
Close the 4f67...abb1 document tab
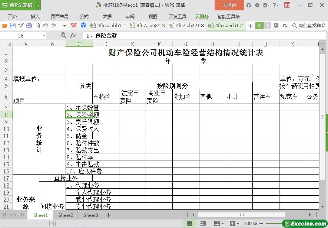[124, 26]
